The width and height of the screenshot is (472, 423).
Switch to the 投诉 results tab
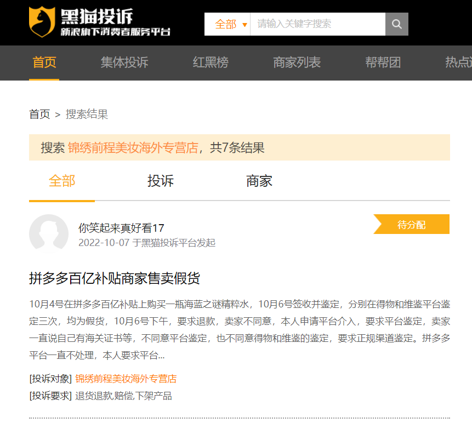[161, 181]
